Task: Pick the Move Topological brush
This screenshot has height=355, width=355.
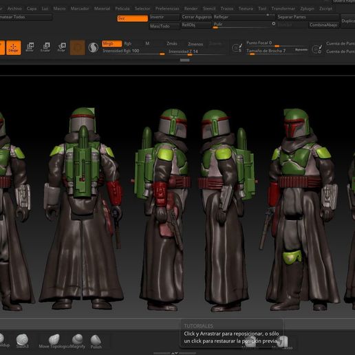Action: (54, 341)
